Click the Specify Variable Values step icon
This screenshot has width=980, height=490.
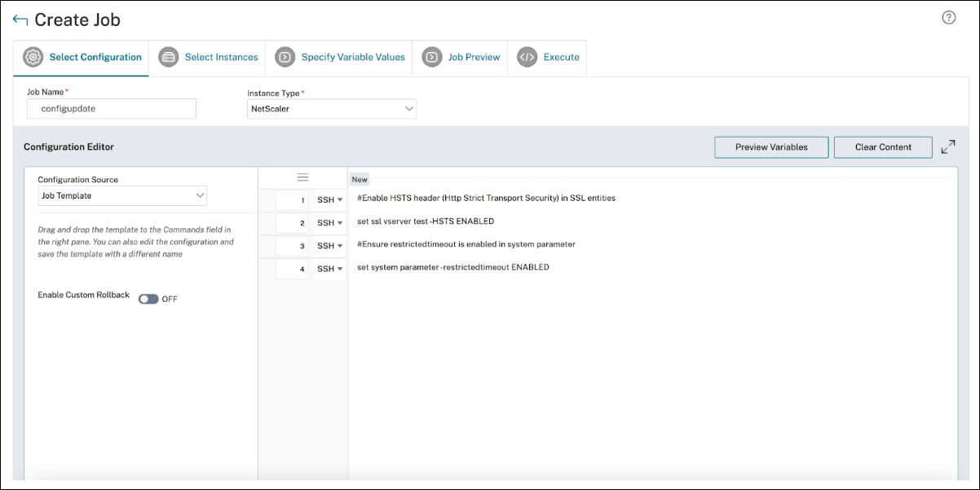(x=285, y=57)
